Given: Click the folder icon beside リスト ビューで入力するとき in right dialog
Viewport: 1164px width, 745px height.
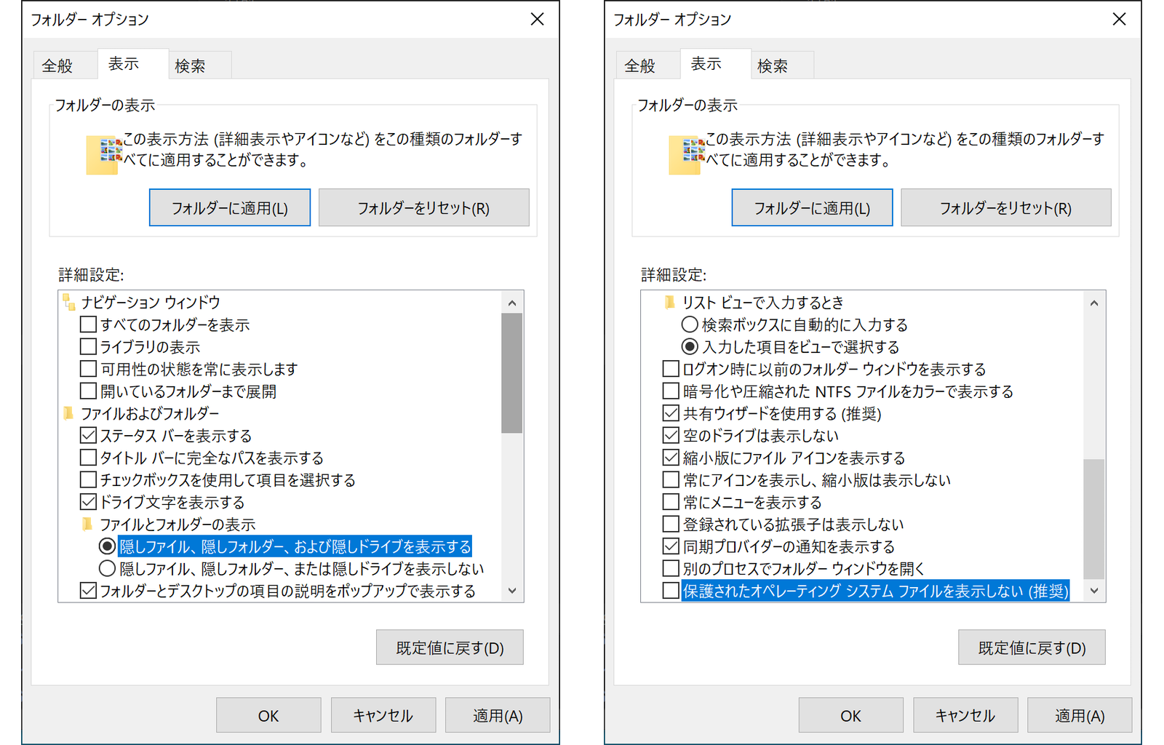Looking at the screenshot, I should click(x=670, y=302).
